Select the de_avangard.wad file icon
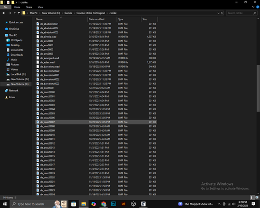The width and height of the screenshot is (260, 208). coord(38,58)
